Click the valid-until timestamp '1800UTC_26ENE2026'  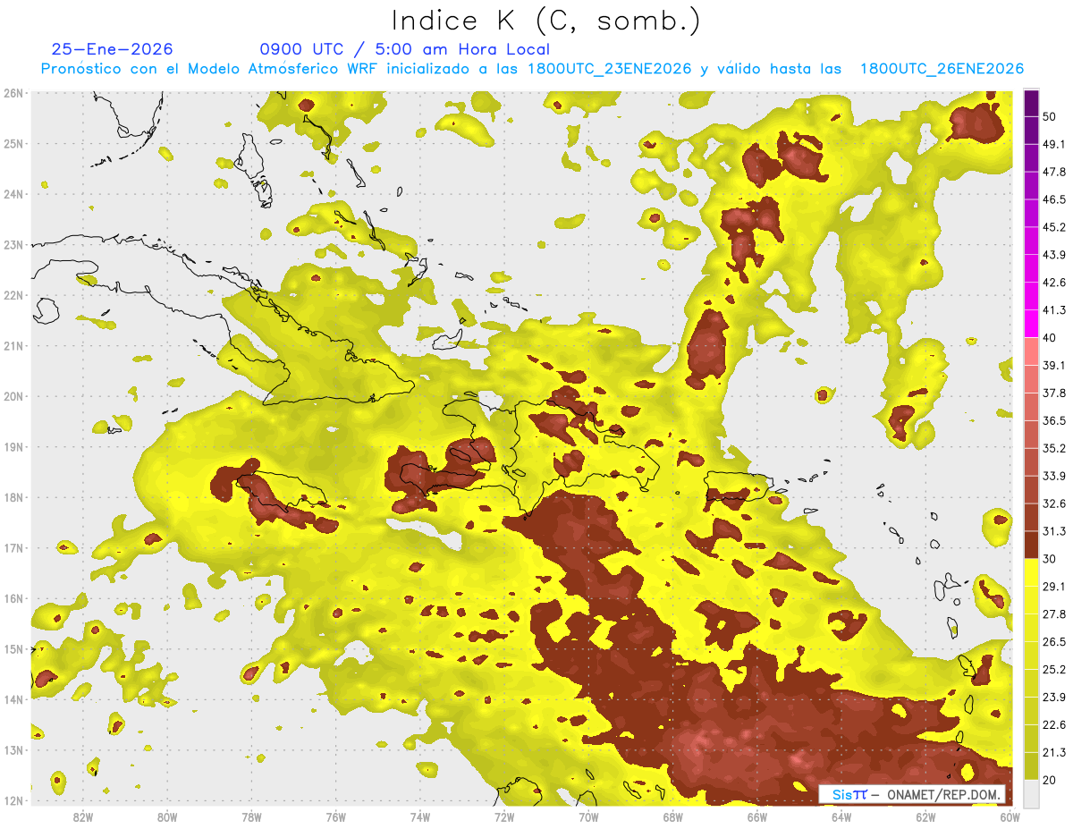(942, 69)
